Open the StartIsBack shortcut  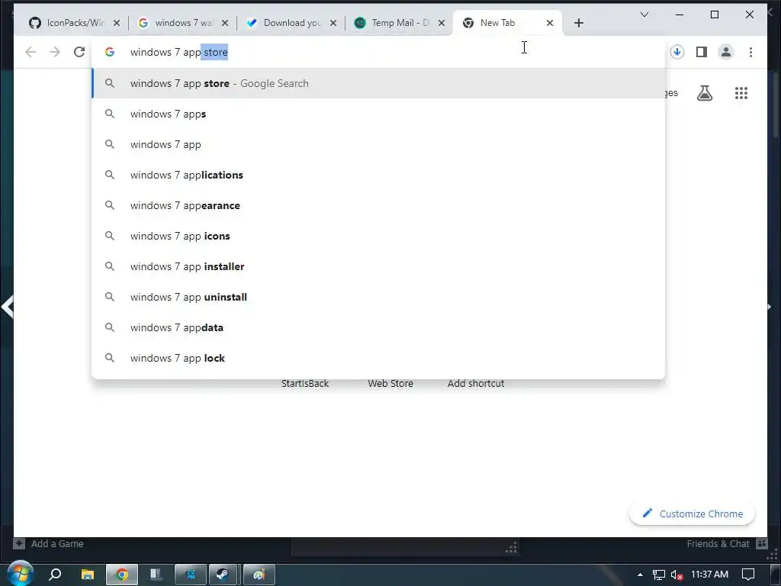point(305,384)
